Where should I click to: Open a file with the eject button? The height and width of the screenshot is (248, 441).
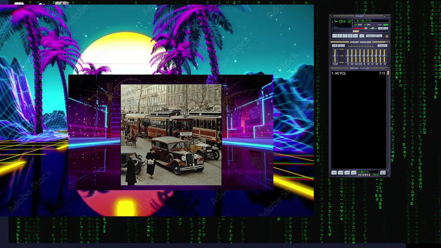362,36
